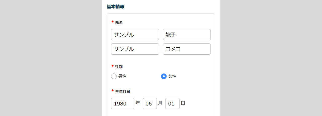This screenshot has width=322, height=116.
Task: Click the lower サンプル kana surname field
Action: pyautogui.click(x=135, y=49)
